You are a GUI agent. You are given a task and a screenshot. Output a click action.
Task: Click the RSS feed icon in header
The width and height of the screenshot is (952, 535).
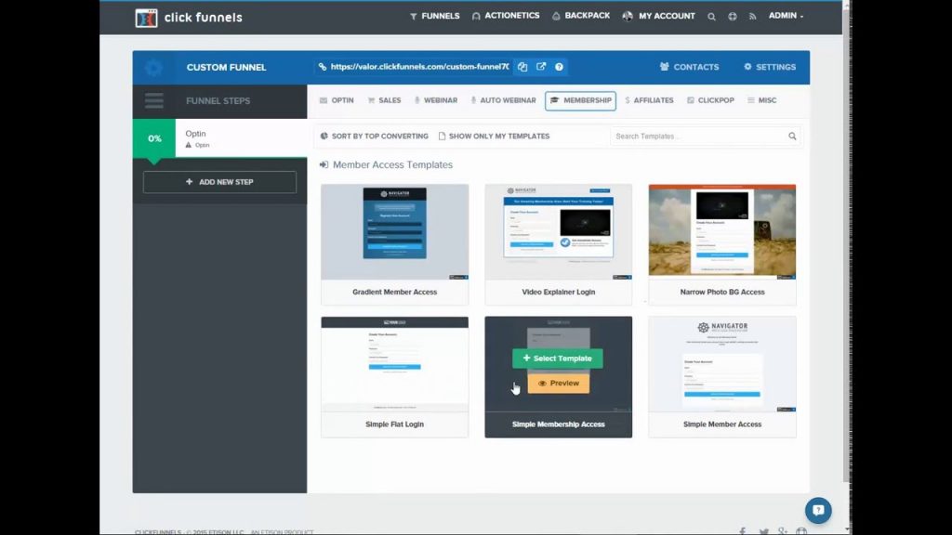[752, 17]
